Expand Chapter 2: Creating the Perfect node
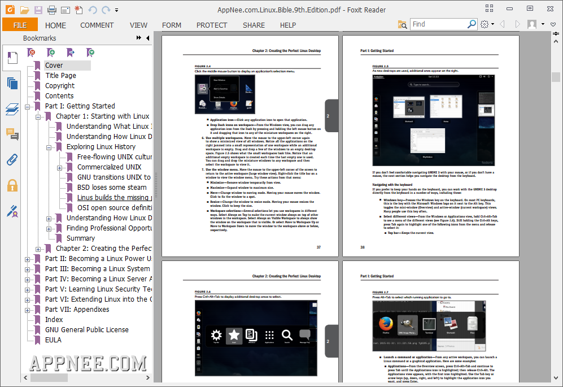This screenshot has height=387, width=563. (x=38, y=249)
